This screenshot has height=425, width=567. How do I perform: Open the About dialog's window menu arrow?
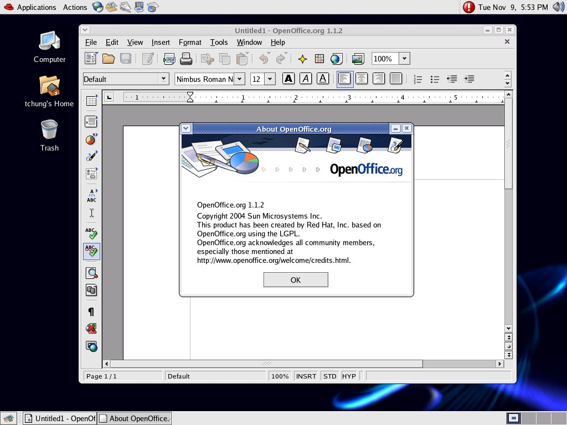pyautogui.click(x=186, y=128)
